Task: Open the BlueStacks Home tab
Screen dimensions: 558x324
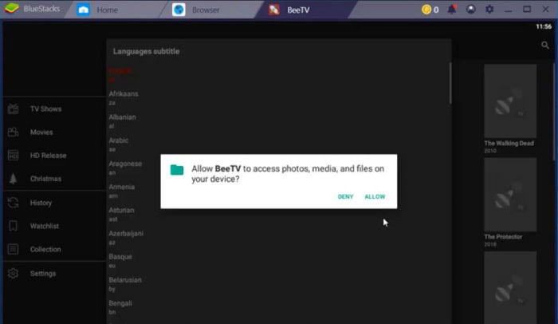Action: point(107,10)
